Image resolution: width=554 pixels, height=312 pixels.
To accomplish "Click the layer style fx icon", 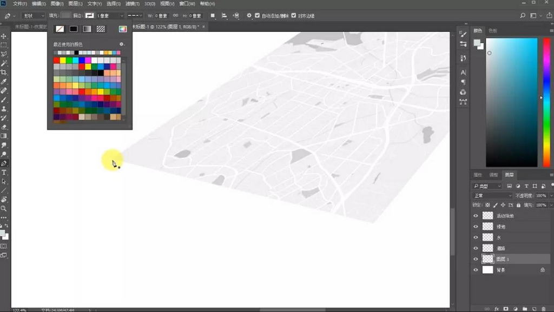I will pos(496,309).
